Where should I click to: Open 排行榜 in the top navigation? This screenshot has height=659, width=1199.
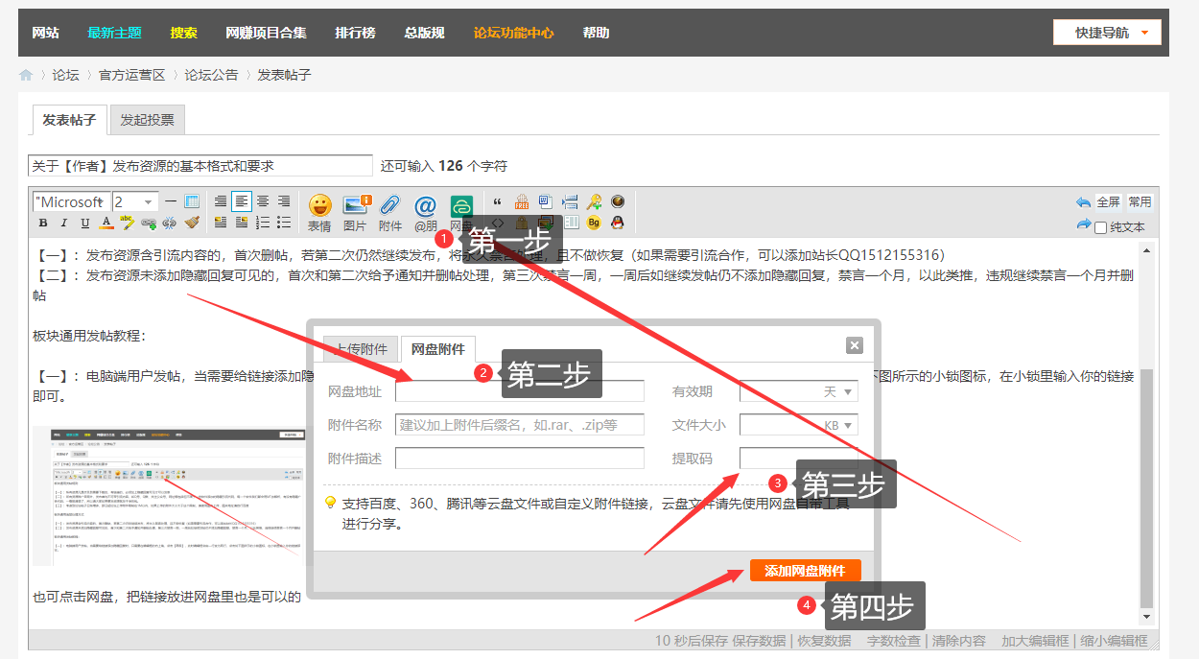(355, 33)
